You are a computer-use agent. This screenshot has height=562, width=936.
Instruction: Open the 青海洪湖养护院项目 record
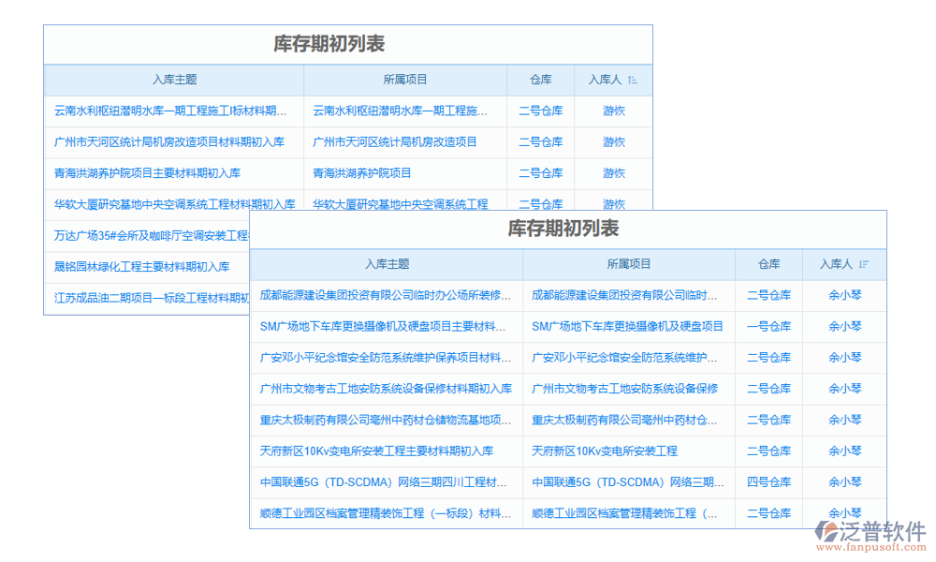click(147, 173)
